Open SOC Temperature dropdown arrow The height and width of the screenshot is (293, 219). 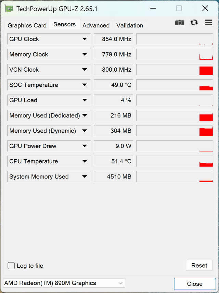click(85, 85)
